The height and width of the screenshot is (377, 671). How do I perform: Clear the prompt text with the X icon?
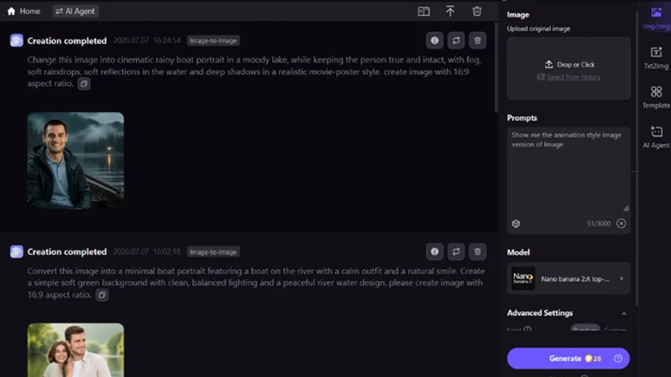coord(621,224)
